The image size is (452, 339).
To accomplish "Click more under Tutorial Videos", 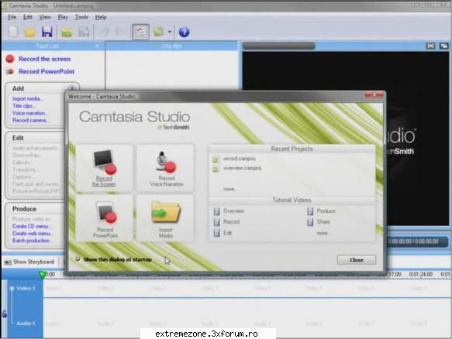I will pyautogui.click(x=323, y=233).
